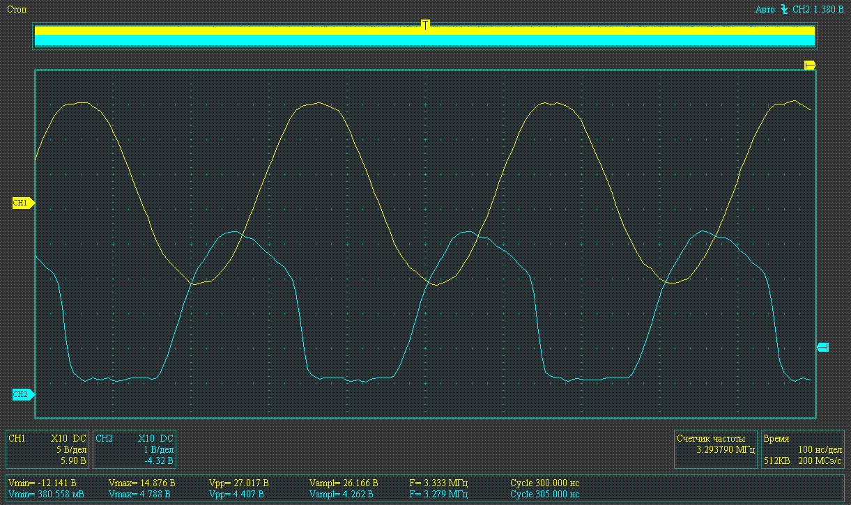Click CH1 frequency F= 3.333 МГц
The image size is (851, 505).
[438, 483]
